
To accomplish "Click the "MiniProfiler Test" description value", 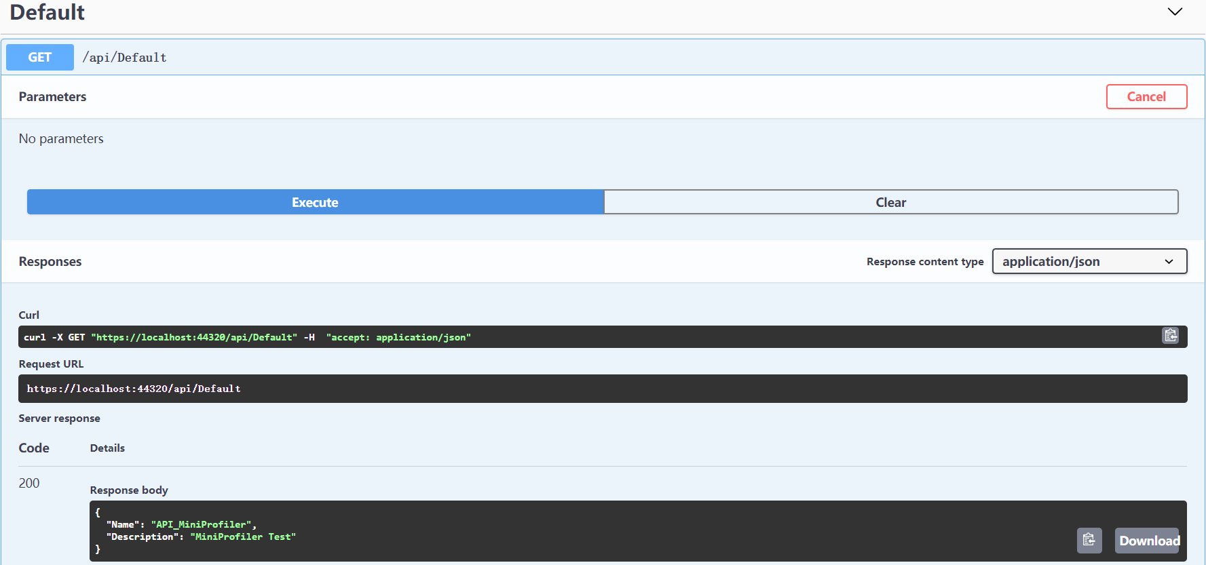I will (243, 537).
